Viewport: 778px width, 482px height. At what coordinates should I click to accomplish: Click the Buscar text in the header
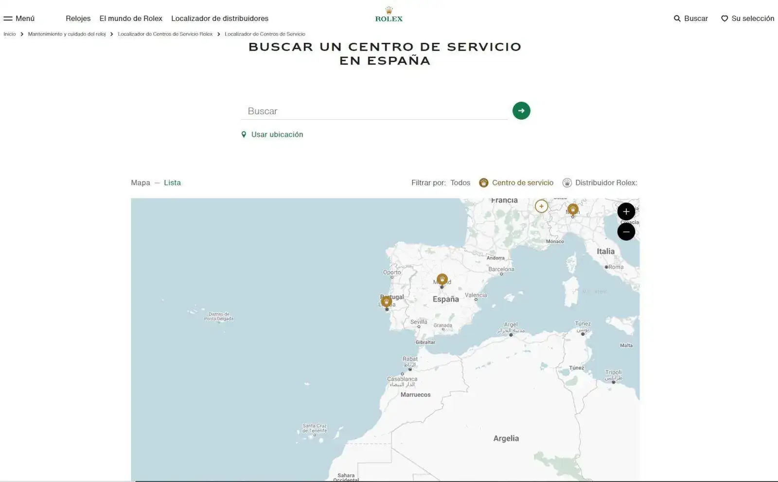coord(696,18)
